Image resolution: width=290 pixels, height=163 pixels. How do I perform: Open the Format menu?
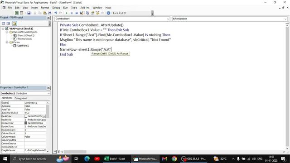(45, 8)
